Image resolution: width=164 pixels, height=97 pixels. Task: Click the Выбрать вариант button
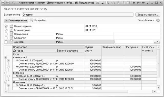[148, 15]
